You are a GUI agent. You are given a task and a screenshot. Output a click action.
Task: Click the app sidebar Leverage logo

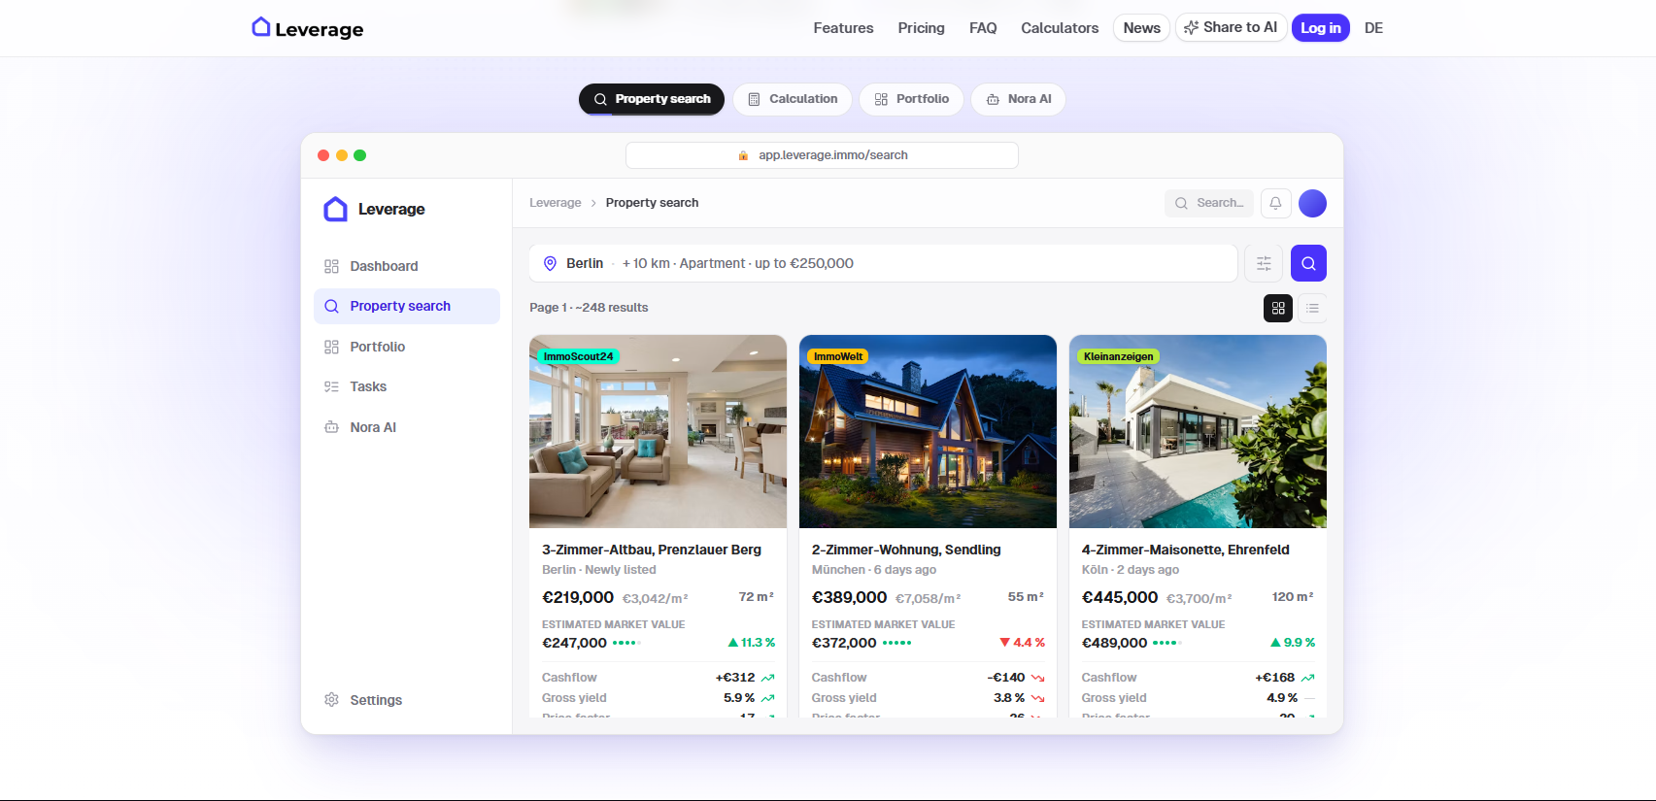pos(374,209)
